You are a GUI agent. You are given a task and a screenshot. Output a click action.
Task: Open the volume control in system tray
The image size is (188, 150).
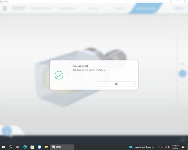click(x=169, y=147)
